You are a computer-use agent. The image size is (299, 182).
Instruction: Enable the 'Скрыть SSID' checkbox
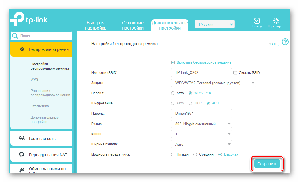pos(235,73)
